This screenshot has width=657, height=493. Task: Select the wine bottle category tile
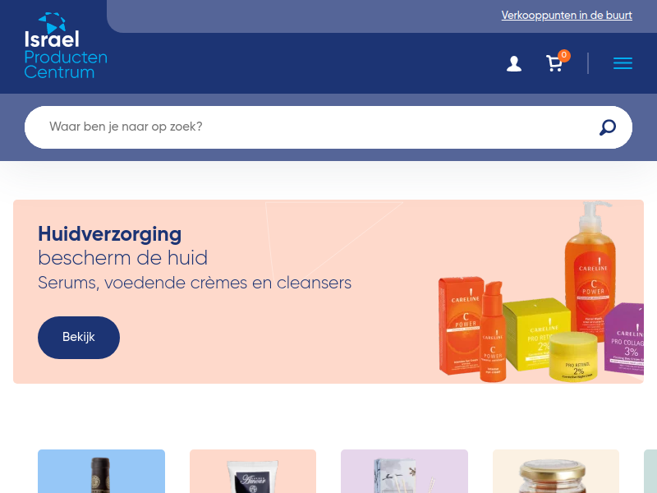click(101, 471)
